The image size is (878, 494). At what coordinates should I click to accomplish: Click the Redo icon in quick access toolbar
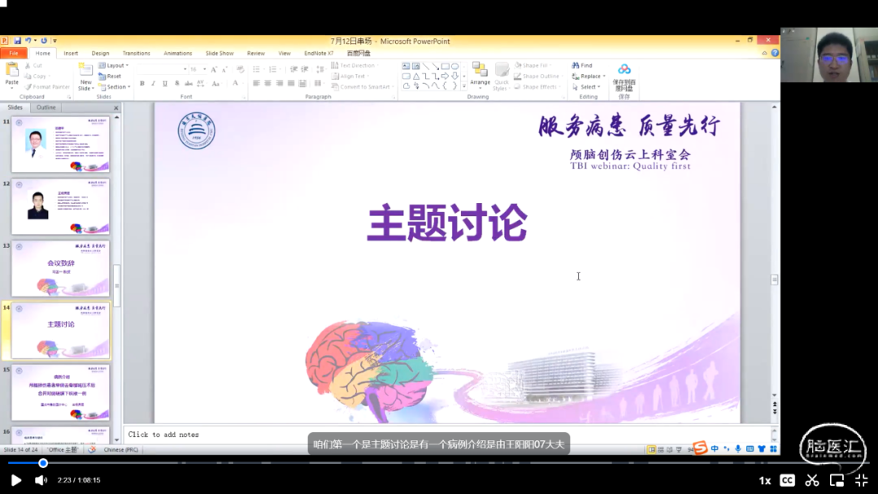click(x=44, y=41)
